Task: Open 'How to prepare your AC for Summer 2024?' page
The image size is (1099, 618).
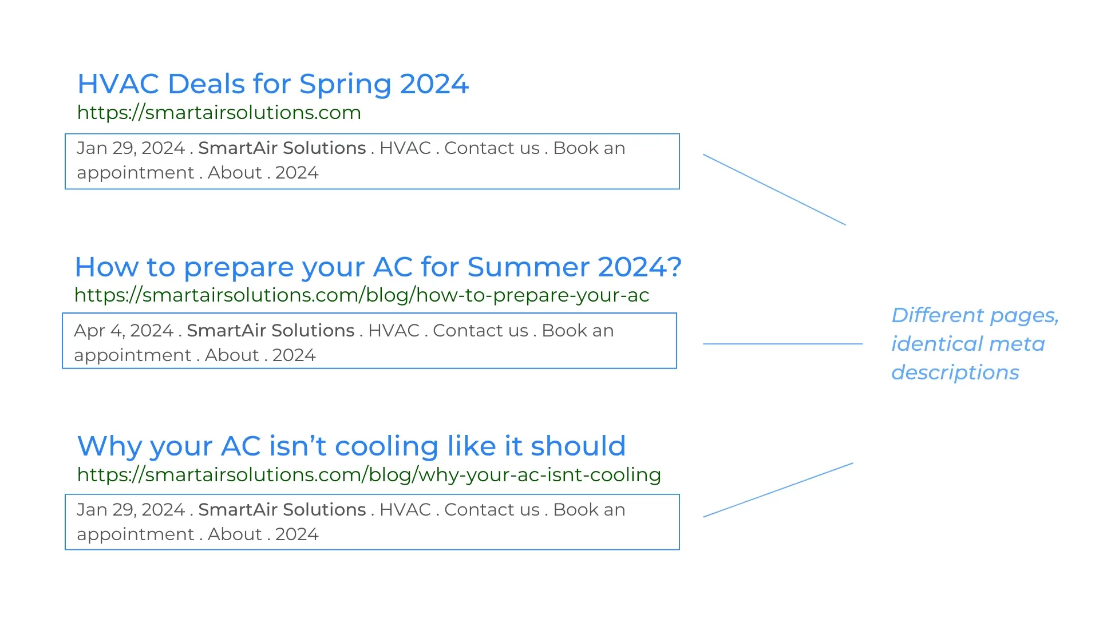Action: coord(377,266)
